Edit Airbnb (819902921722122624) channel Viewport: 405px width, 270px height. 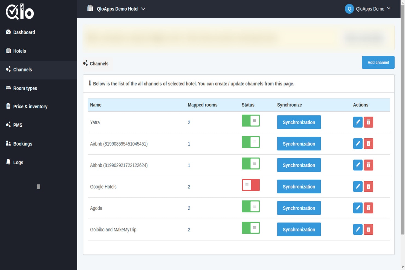tap(358, 165)
